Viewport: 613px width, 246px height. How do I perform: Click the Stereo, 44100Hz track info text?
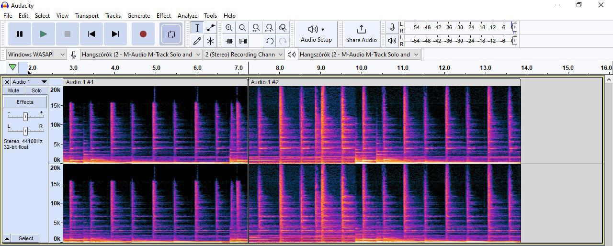pos(23,141)
